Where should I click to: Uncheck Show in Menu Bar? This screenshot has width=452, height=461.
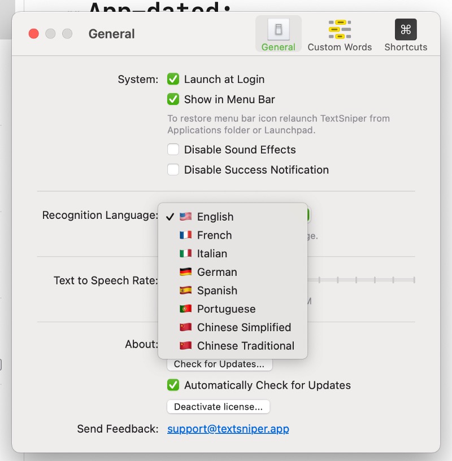pos(173,99)
